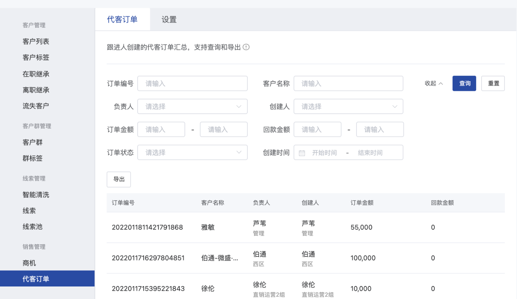Focus the 订单金额 maximum input

[224, 129]
